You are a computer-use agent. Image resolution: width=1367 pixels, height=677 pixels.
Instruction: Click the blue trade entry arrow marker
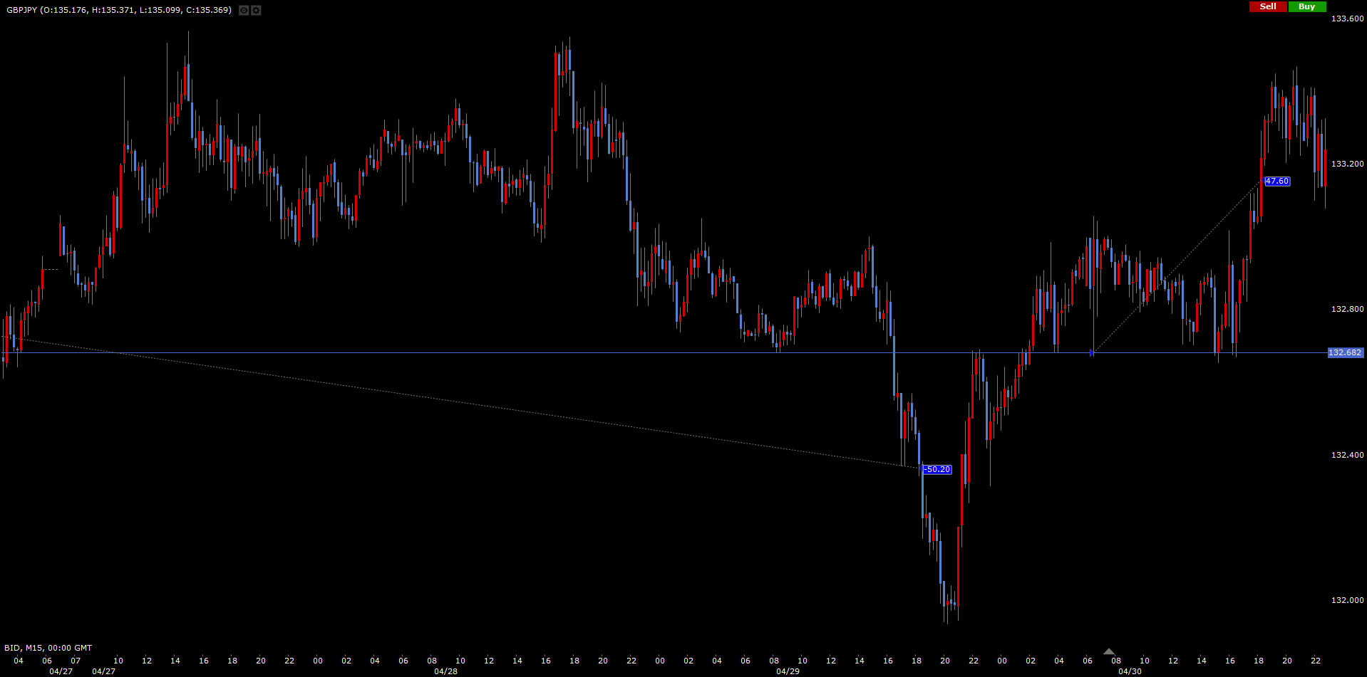point(1092,352)
